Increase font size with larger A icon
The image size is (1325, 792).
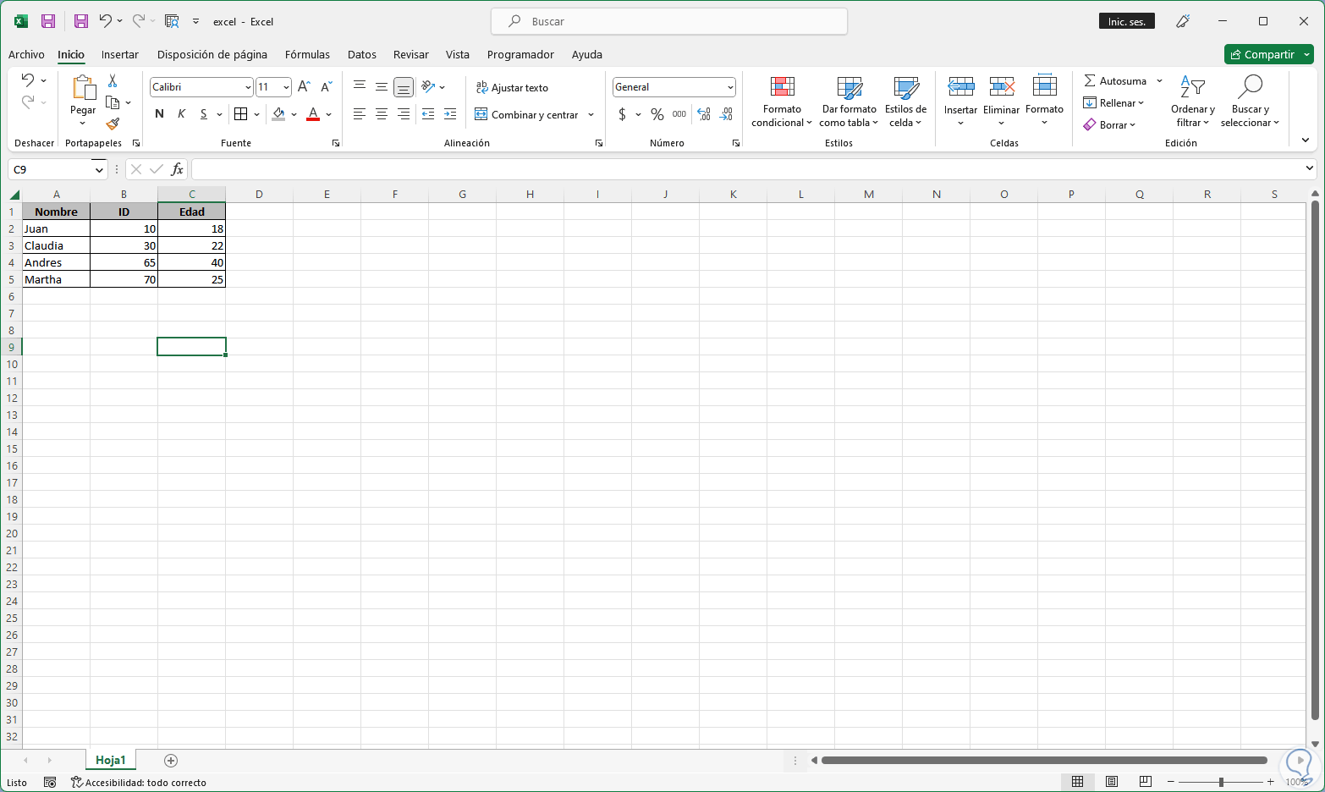point(305,87)
